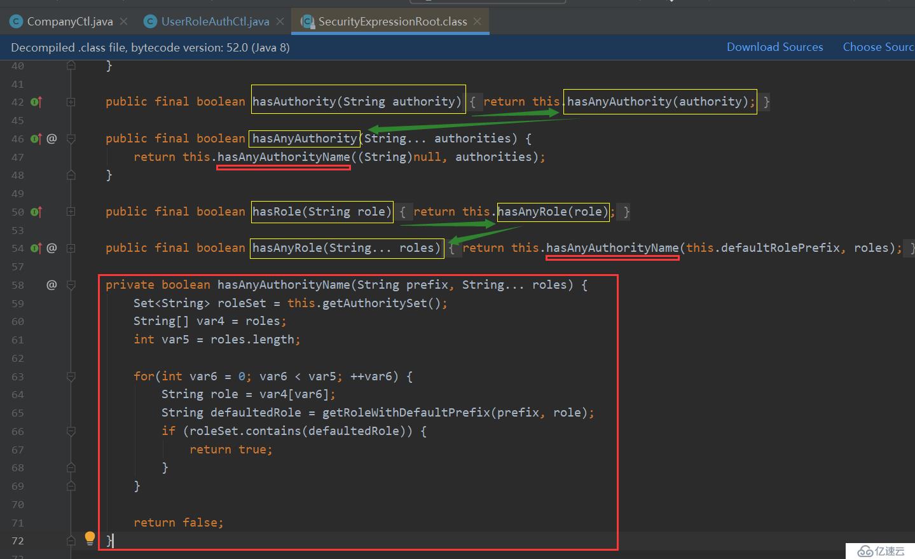915x559 pixels.
Task: Click the fold end marker on line 68
Action: pyautogui.click(x=71, y=467)
